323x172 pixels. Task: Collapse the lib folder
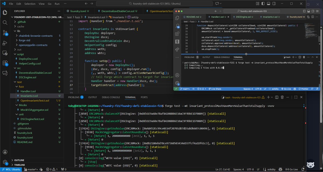click(x=37, y=31)
